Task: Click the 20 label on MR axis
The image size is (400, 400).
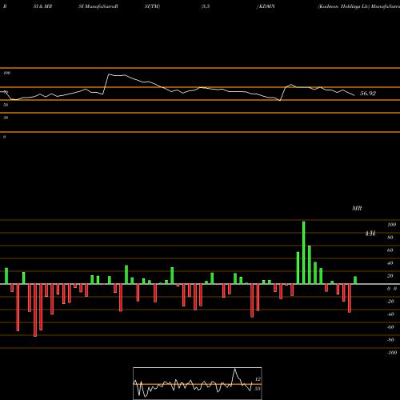Action: 390,276
